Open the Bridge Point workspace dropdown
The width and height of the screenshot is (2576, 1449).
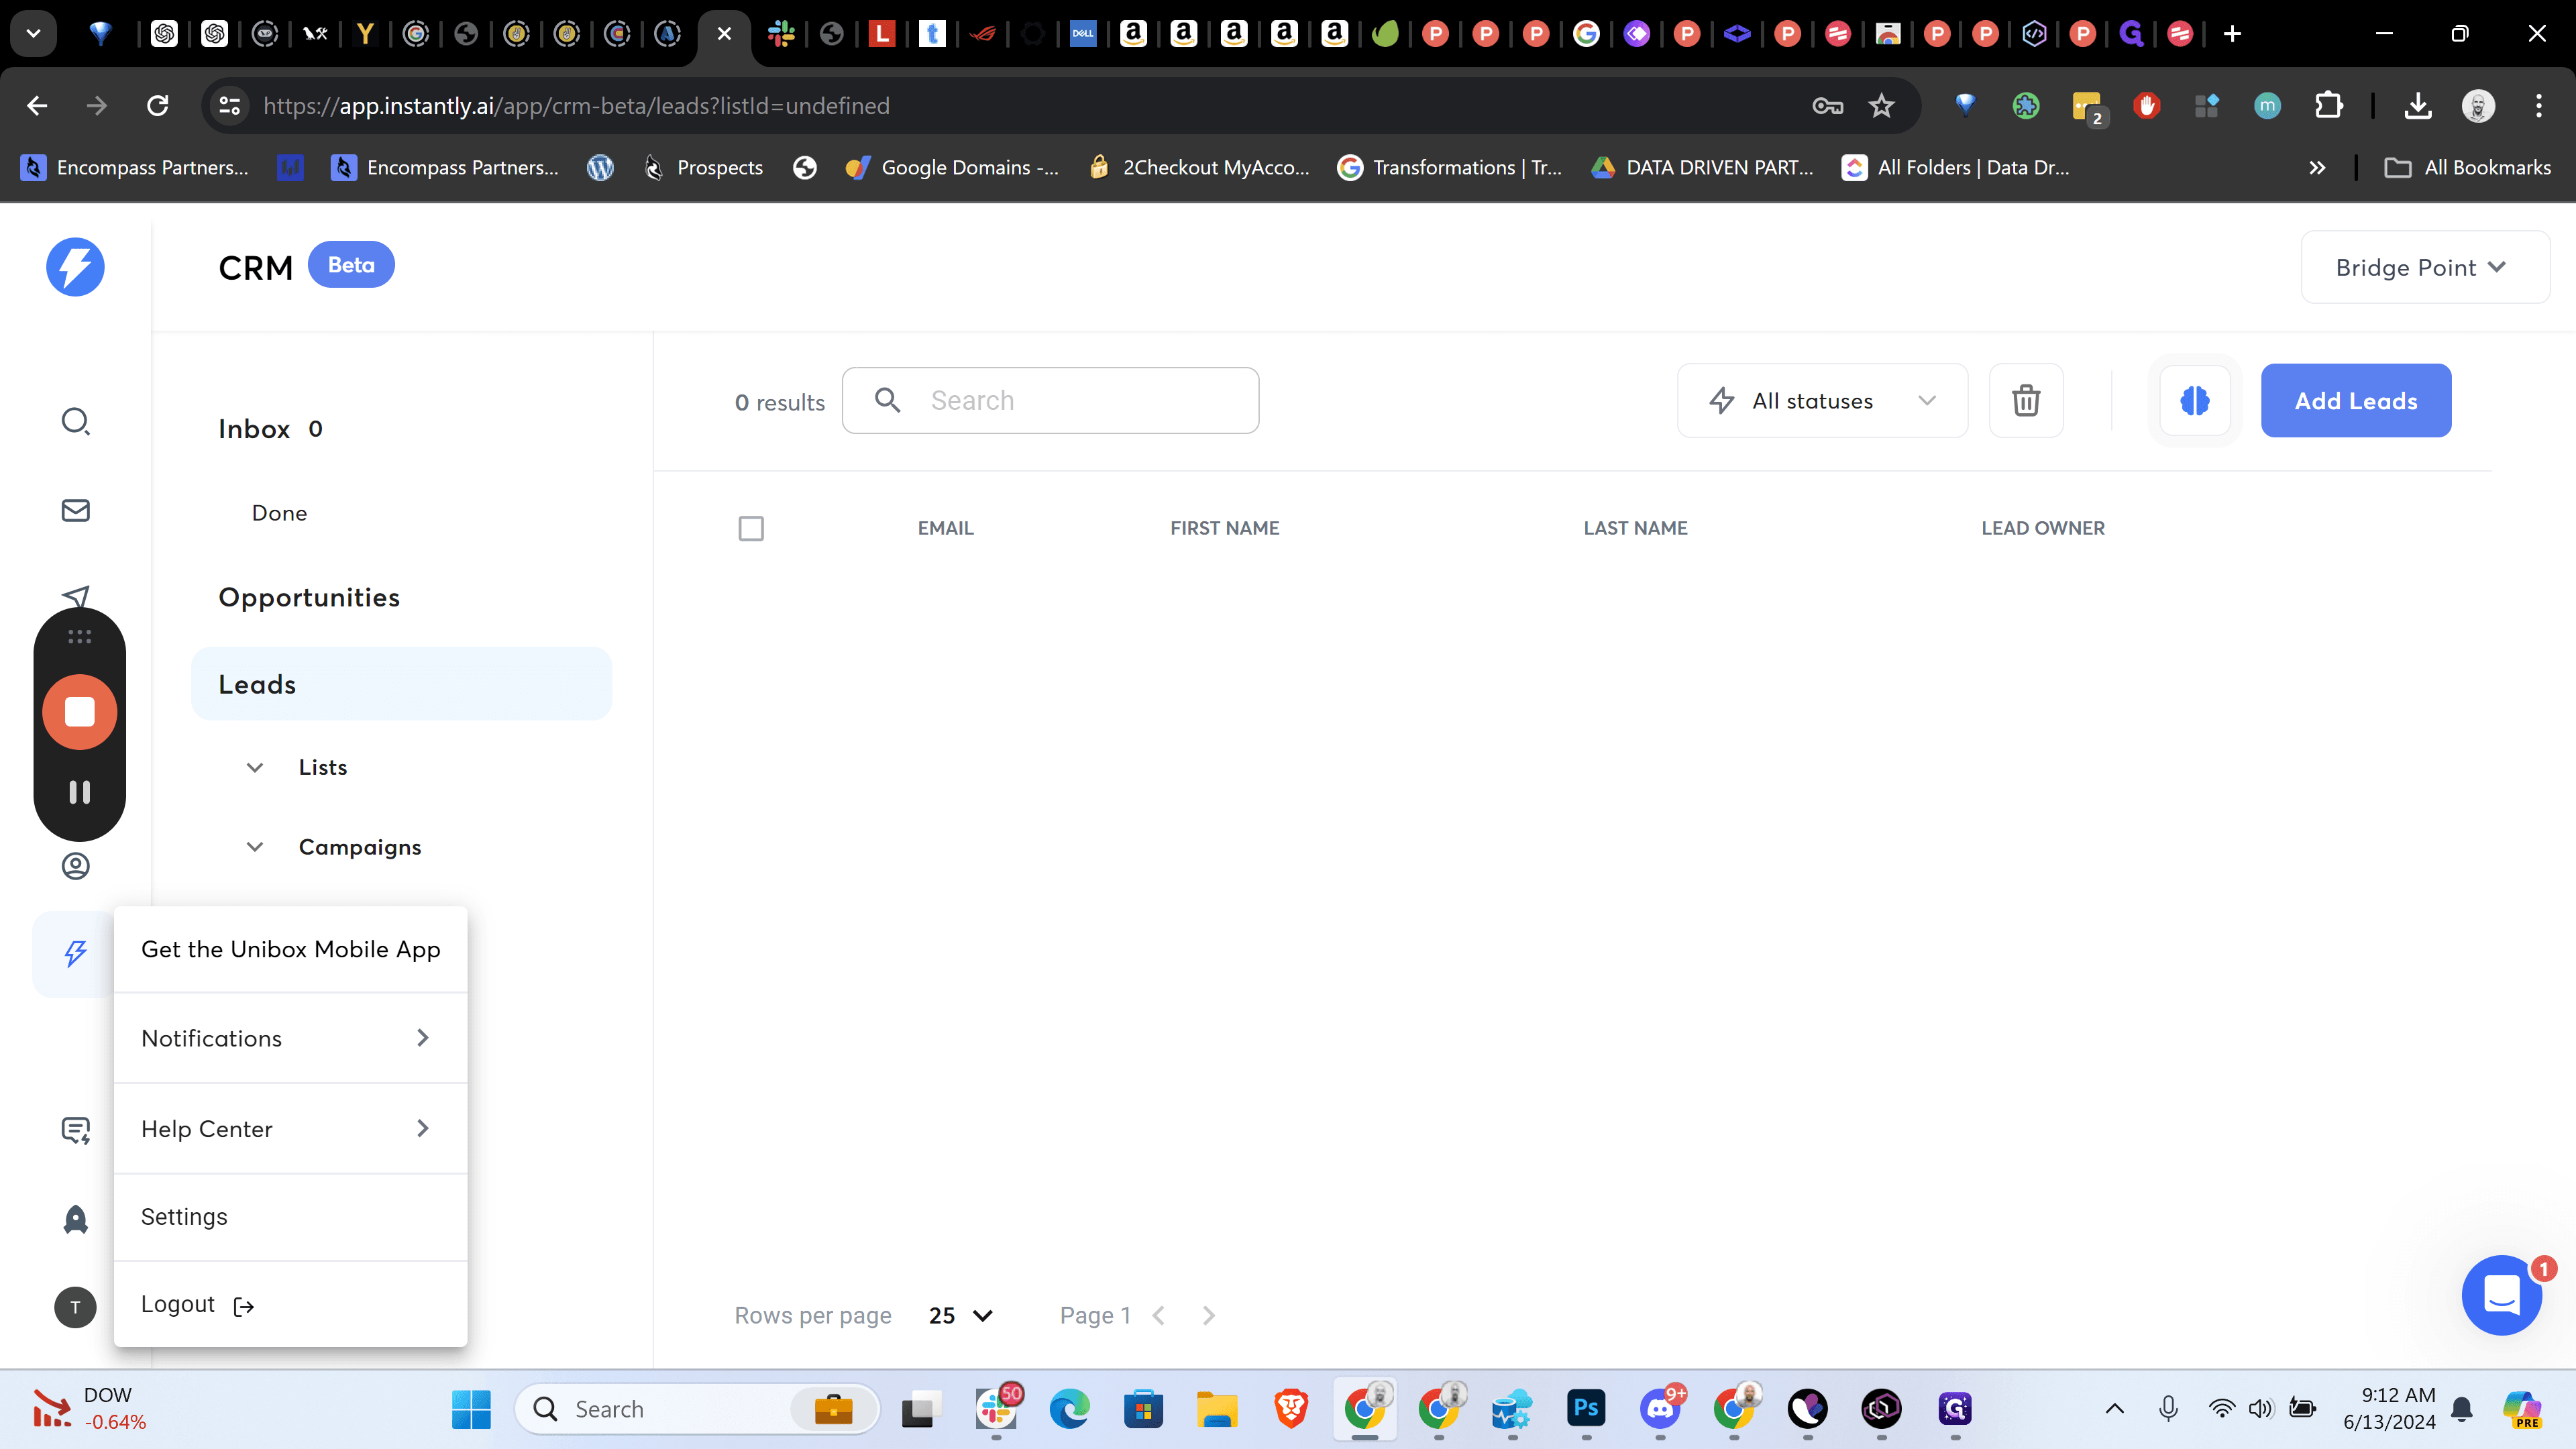(x=2424, y=267)
